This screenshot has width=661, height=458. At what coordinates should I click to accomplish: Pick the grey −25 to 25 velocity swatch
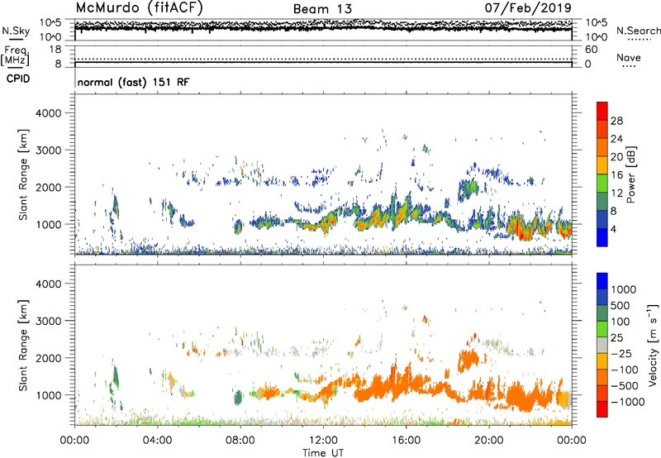[x=602, y=346]
